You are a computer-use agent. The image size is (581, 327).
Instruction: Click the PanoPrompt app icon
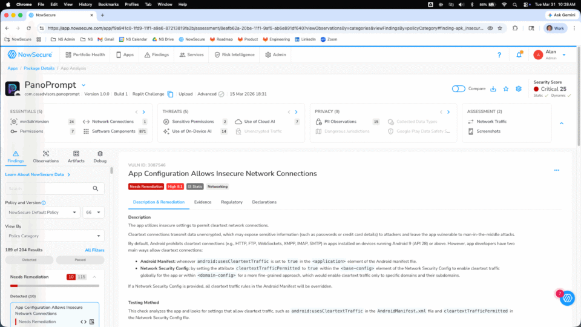(x=12, y=89)
